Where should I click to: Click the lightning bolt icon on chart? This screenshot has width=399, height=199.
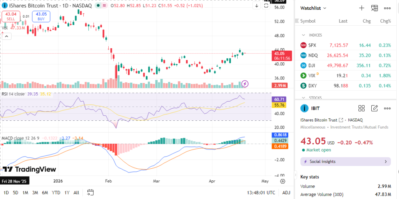click(245, 83)
